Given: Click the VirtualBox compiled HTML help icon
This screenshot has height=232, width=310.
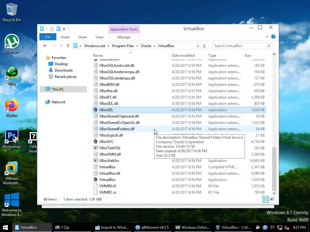Looking at the screenshot, I should (95, 167).
